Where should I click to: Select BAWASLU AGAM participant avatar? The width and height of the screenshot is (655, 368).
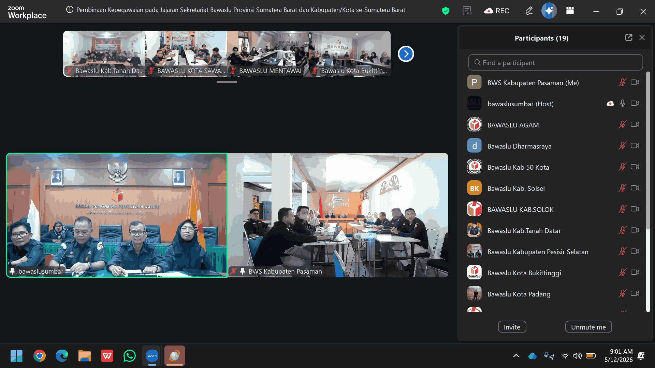pyautogui.click(x=474, y=125)
